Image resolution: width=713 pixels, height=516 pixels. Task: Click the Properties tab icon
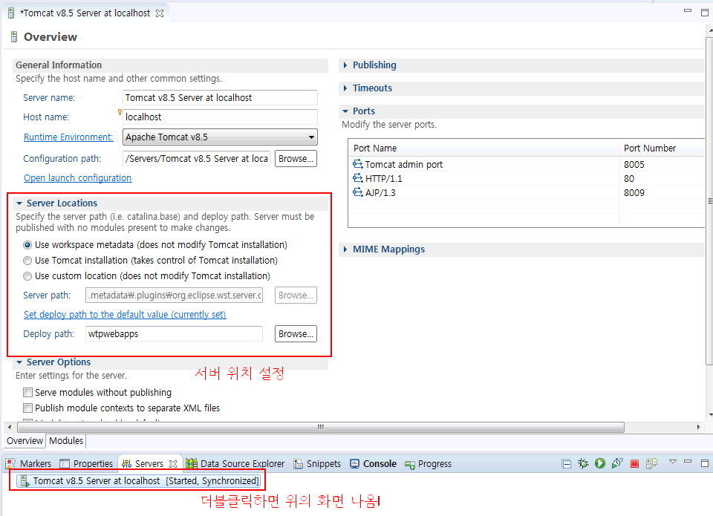65,464
